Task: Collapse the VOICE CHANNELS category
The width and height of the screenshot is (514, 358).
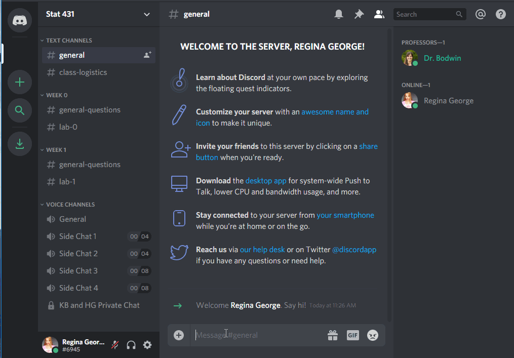Action: point(70,205)
